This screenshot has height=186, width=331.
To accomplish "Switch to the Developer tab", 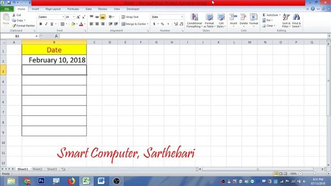I will tap(133, 9).
